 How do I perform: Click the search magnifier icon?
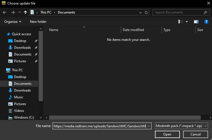205,12
